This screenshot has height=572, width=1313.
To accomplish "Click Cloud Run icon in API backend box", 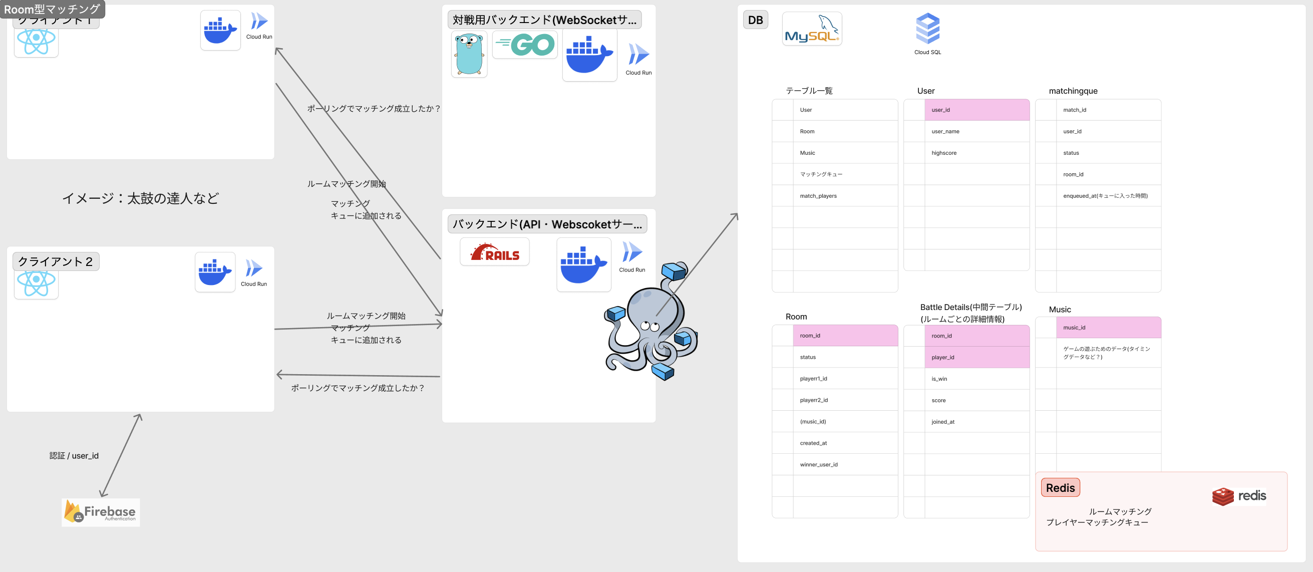I will (x=631, y=257).
